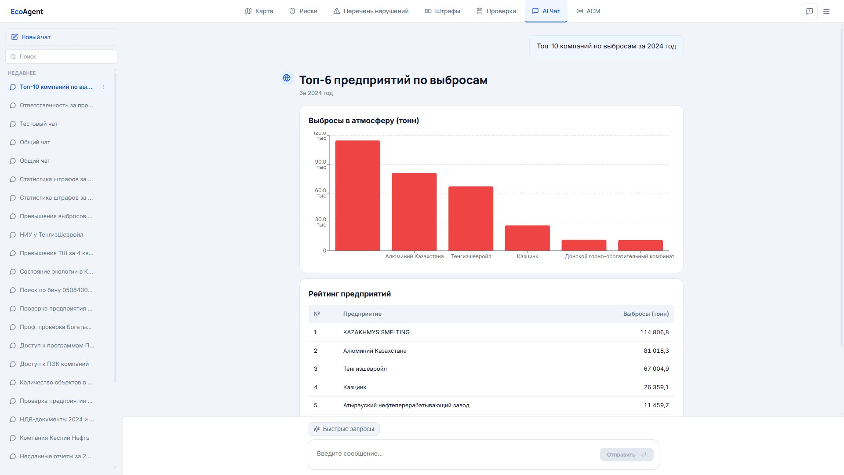The height and width of the screenshot is (475, 844).
Task: Click chat icon beside НИУ у ТенгизШевройл
Action: click(13, 235)
